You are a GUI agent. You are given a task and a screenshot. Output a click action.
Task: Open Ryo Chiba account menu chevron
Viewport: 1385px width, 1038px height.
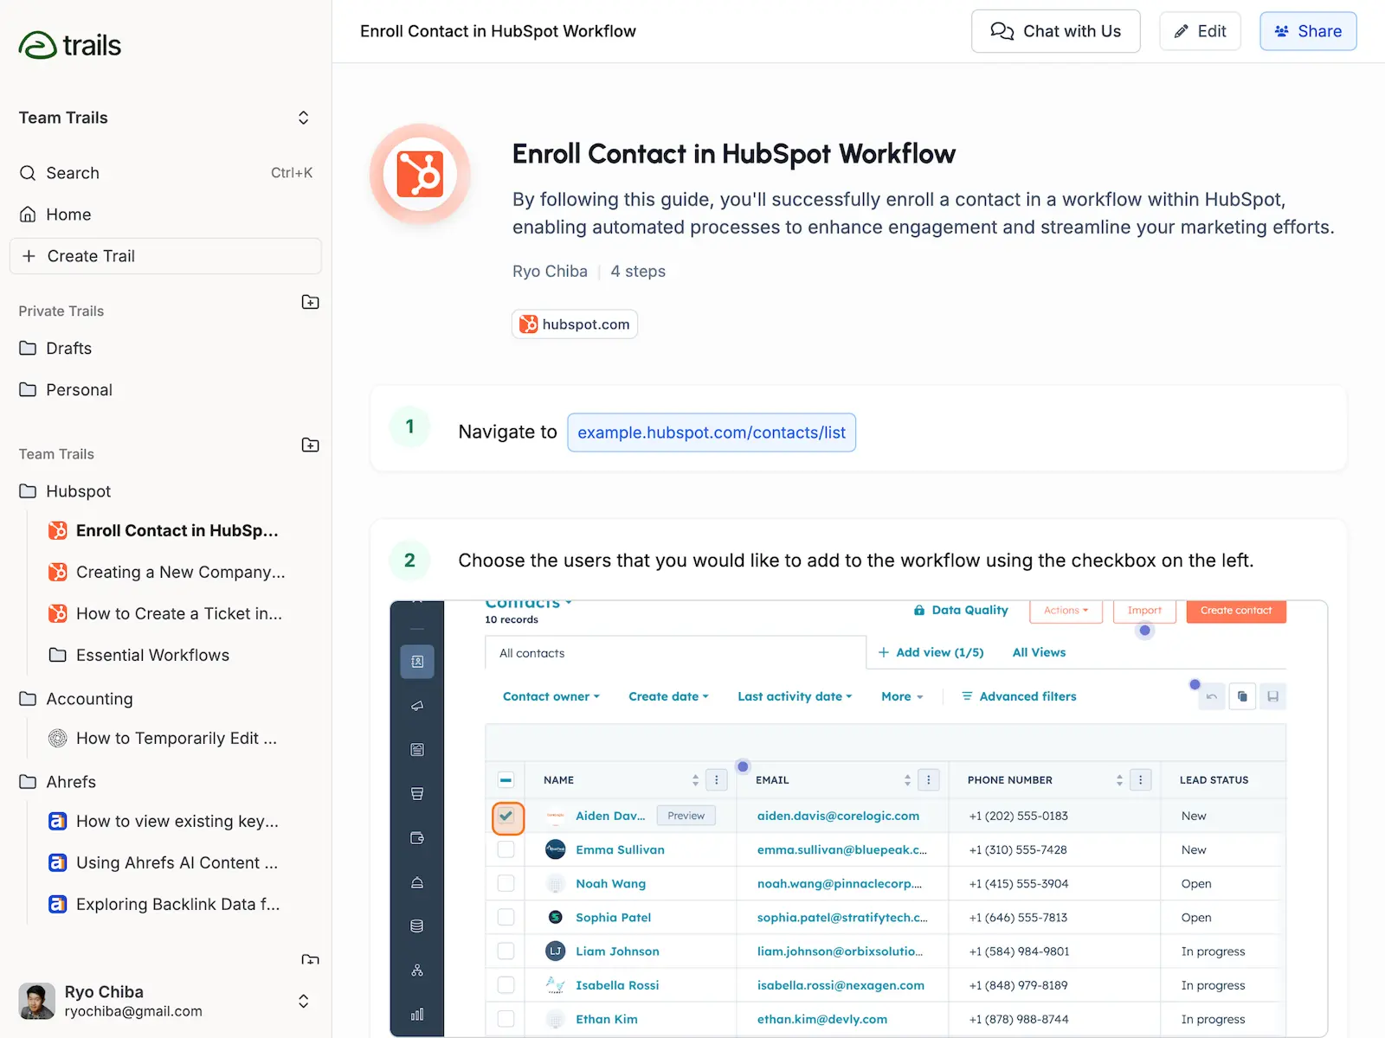coord(303,1001)
